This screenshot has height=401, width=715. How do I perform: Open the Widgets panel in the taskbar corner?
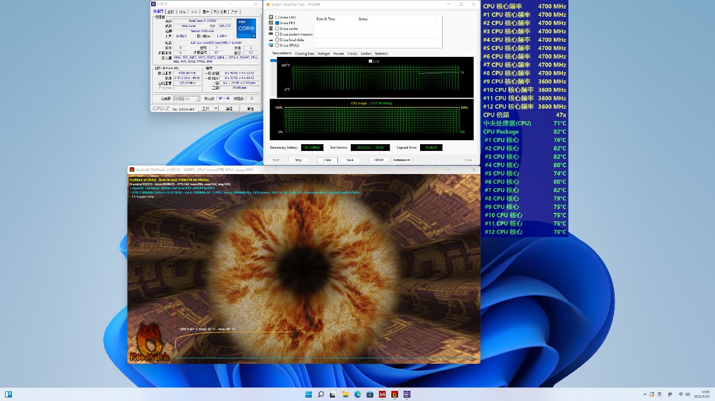point(8,394)
